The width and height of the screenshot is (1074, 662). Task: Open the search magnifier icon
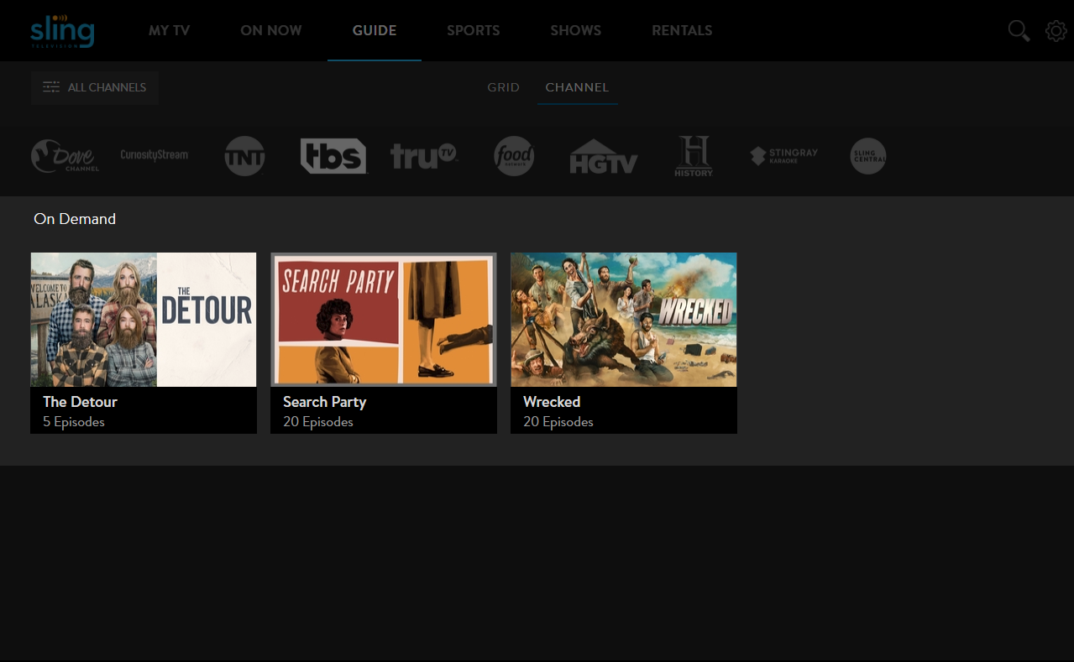(1019, 31)
